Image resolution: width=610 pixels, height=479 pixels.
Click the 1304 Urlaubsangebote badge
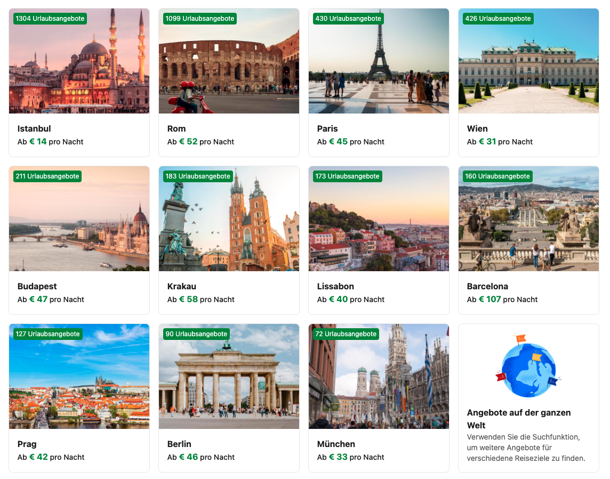point(50,19)
